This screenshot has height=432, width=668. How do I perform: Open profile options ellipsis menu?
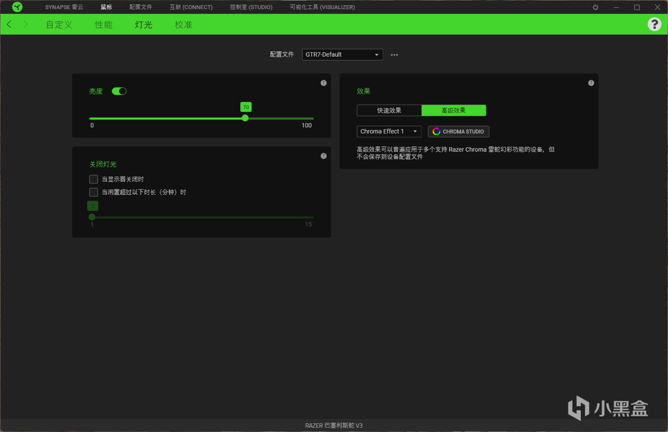pyautogui.click(x=394, y=55)
